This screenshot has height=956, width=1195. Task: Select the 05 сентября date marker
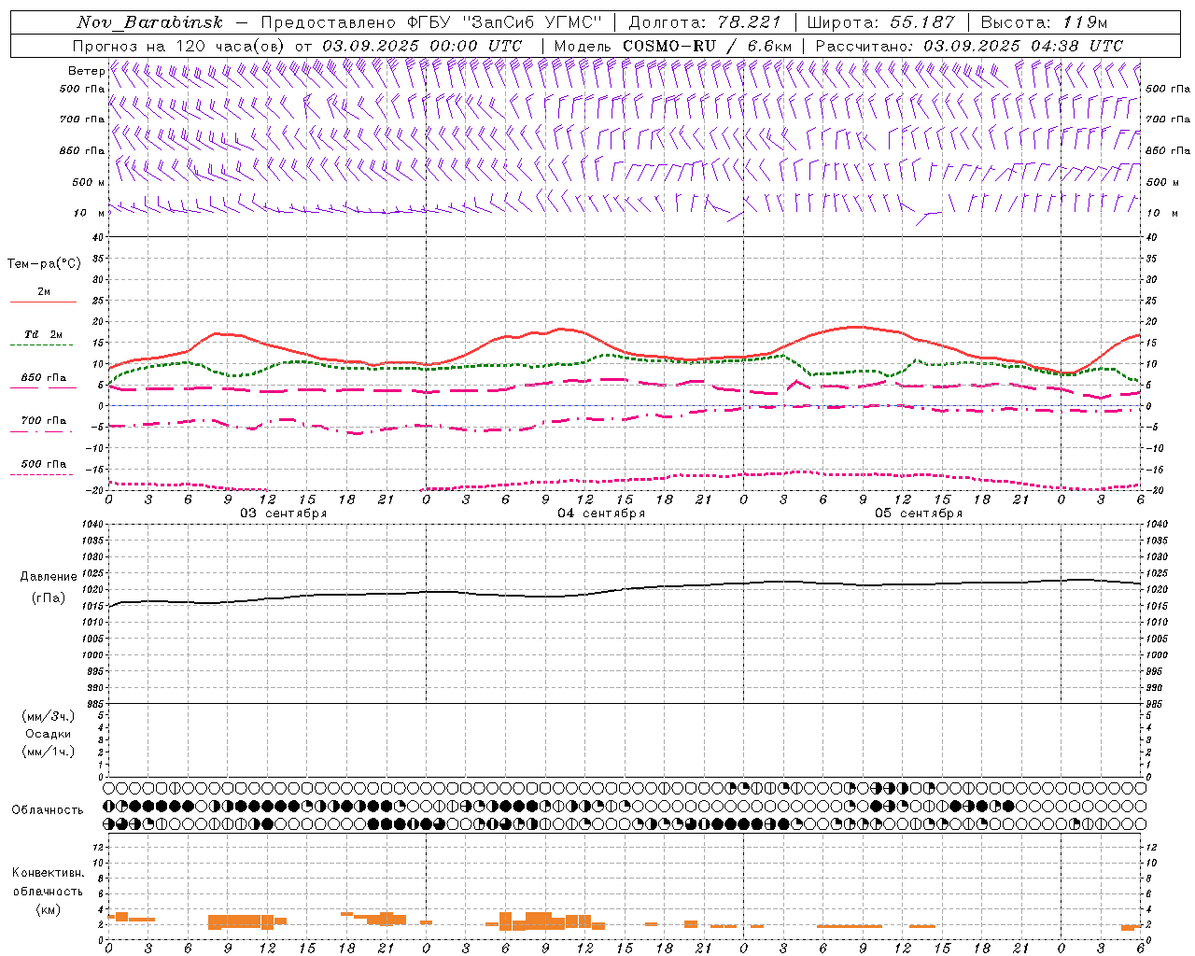919,513
